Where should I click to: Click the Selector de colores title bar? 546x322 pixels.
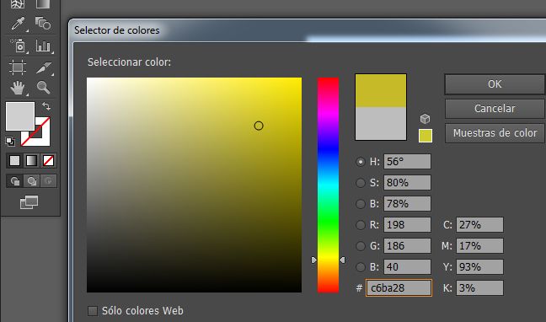point(308,30)
